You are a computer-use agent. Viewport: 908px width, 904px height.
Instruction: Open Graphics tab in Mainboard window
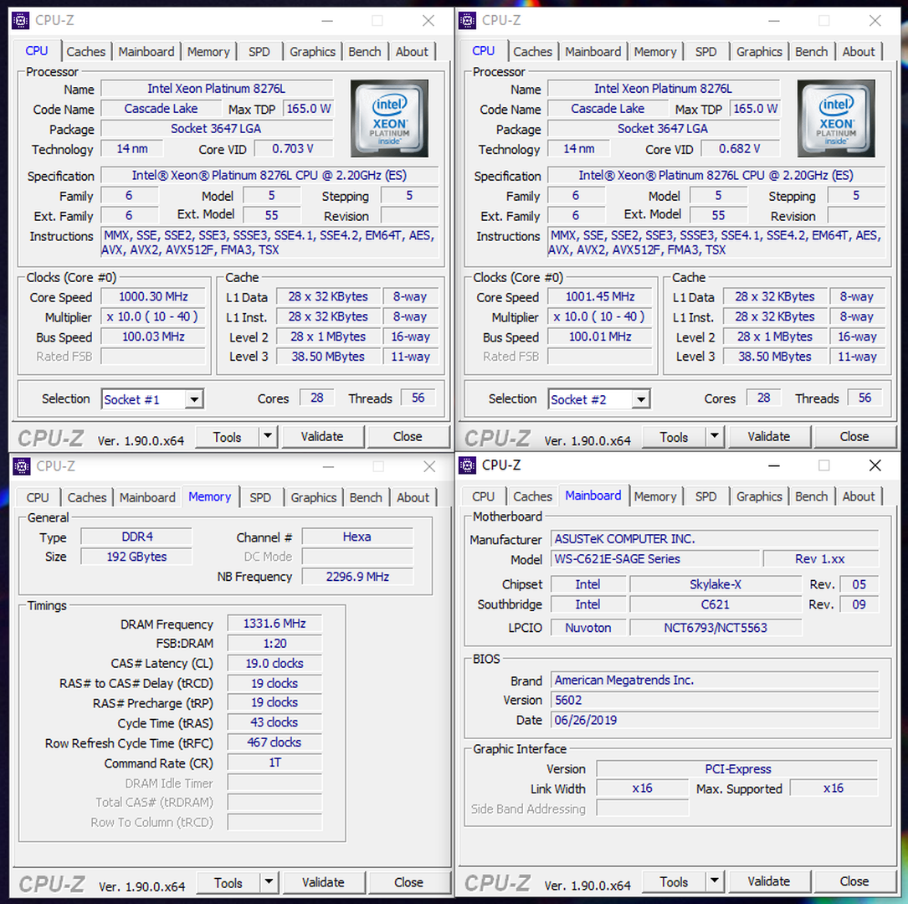pos(759,496)
